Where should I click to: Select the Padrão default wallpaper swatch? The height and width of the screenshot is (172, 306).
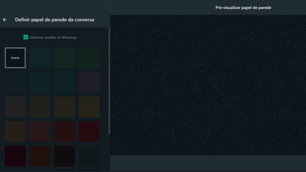(15, 58)
